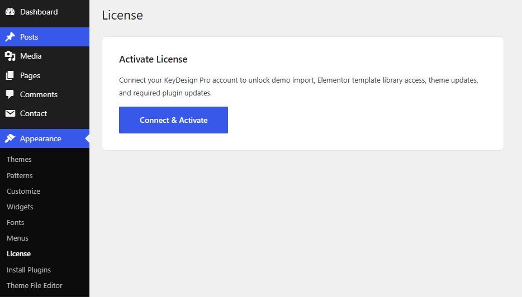Open the Comments menu item

(45, 94)
